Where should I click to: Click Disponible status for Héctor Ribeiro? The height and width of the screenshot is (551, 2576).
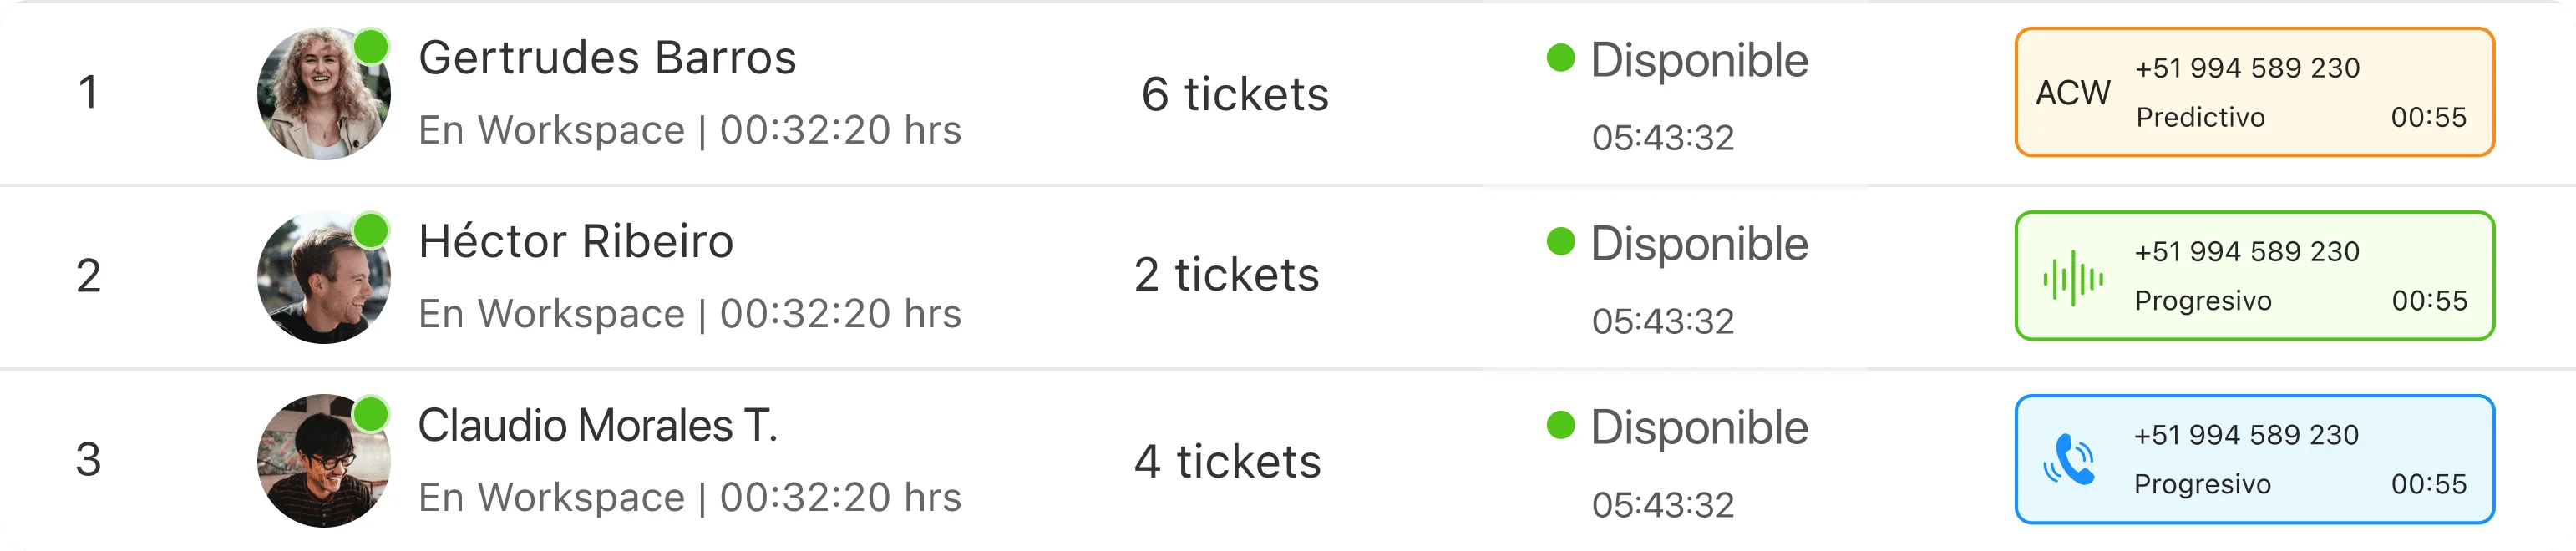[1698, 245]
